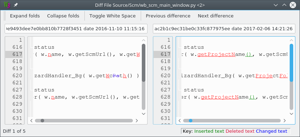Click Collapse folds toolbar button
The image size is (300, 137).
(63, 16)
